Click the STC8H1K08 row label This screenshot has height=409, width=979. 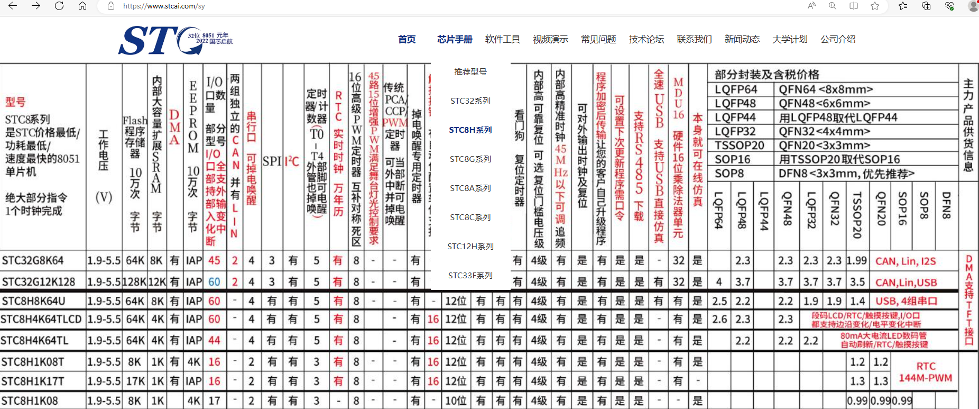coord(30,401)
